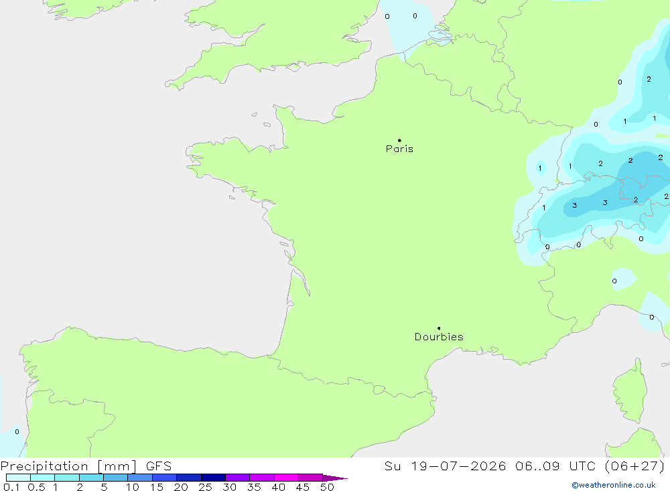Pick the 40–45 mm magenta legend swatch
This screenshot has width=670, height=491.
point(286,478)
